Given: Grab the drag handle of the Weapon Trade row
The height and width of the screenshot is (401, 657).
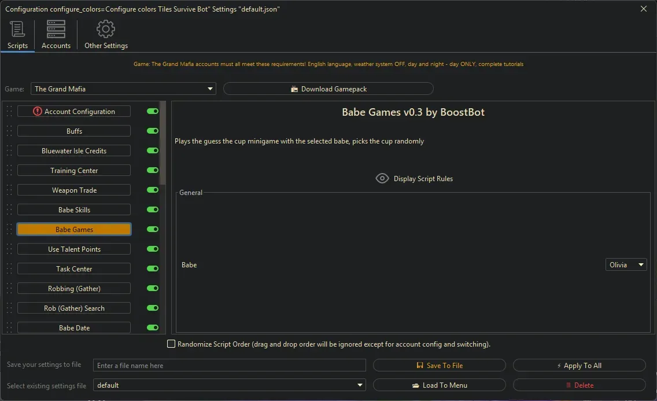Looking at the screenshot, I should [9, 190].
